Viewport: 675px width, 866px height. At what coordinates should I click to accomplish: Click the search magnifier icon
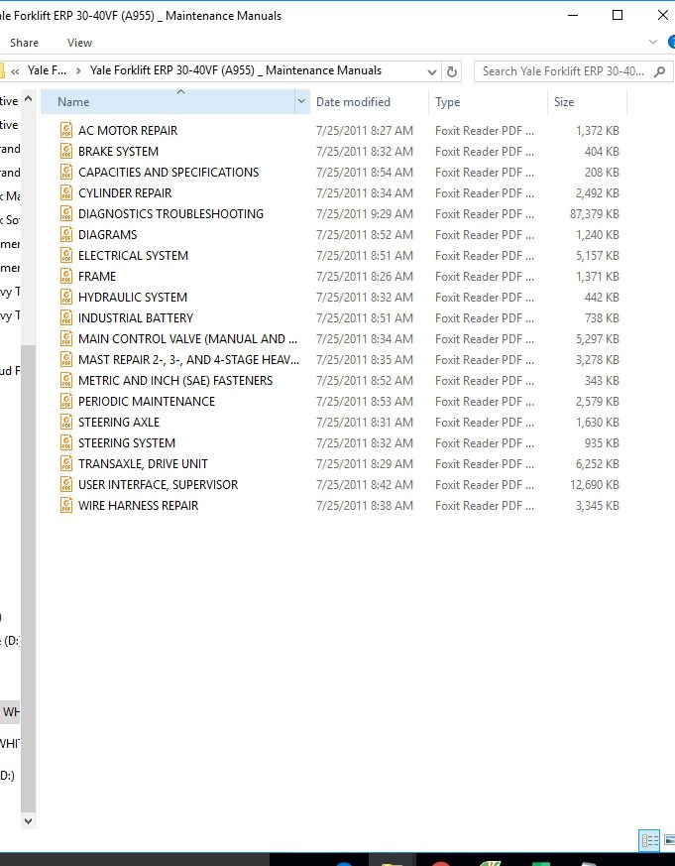click(659, 71)
